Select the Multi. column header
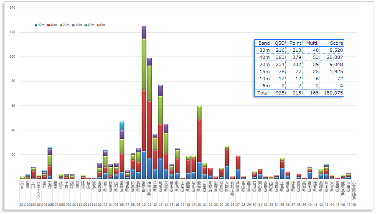Viewport: 376px width, 214px height. click(312, 43)
